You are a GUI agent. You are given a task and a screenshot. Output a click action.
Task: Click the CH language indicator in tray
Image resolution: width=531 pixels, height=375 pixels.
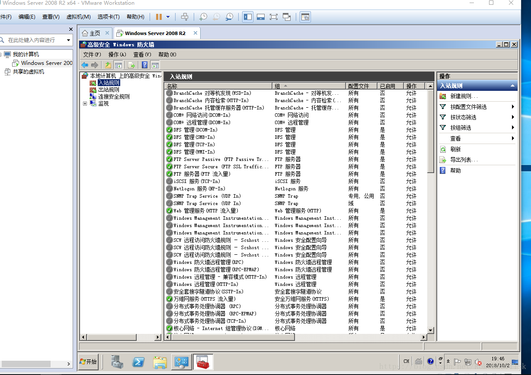click(406, 361)
